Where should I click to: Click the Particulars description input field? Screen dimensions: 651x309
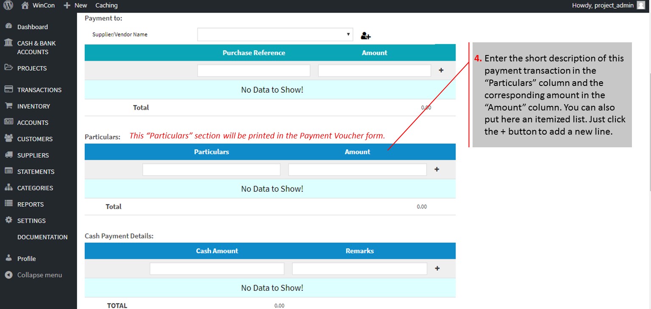pyautogui.click(x=211, y=170)
